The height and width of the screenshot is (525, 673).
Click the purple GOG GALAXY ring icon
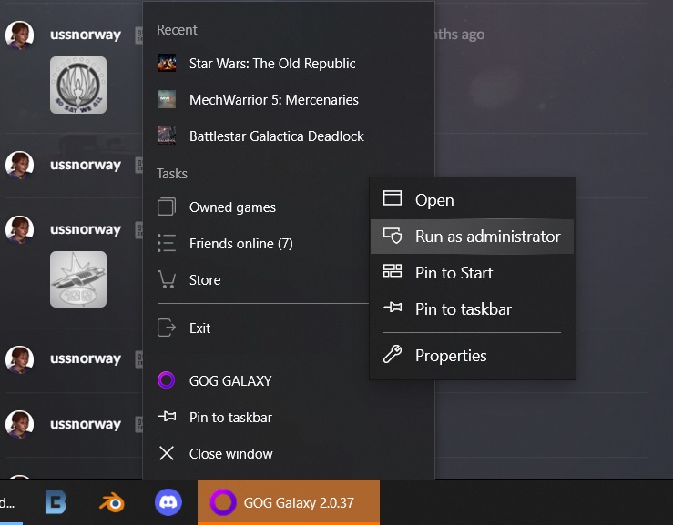[167, 380]
